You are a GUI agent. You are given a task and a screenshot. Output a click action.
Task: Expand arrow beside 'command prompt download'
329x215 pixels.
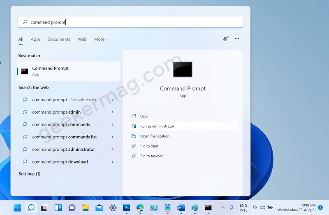coord(113,161)
